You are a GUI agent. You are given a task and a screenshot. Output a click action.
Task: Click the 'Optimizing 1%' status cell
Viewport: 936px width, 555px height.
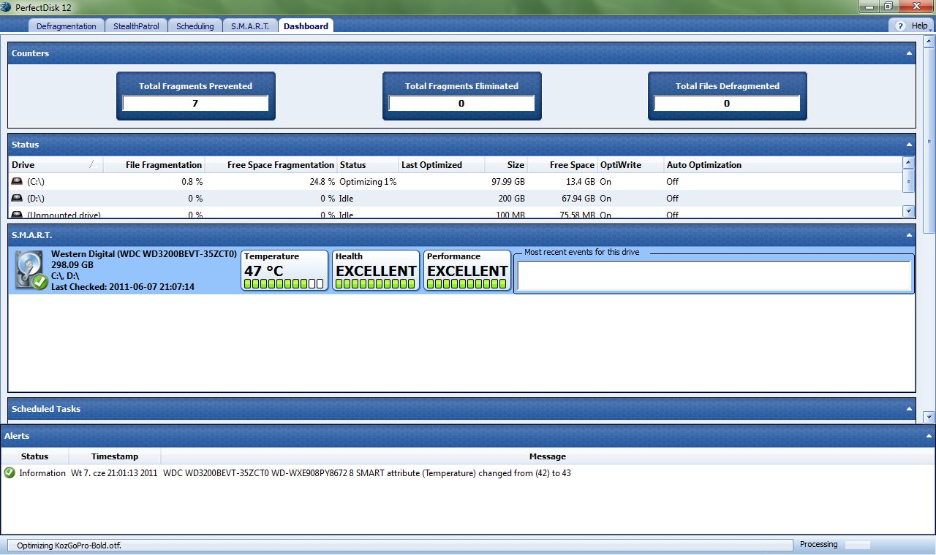(368, 182)
